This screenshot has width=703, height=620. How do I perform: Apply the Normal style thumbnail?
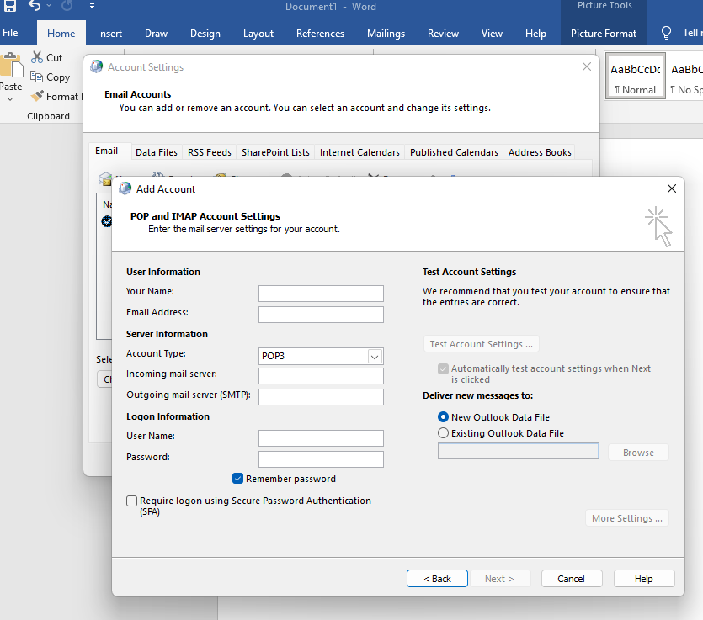pos(635,75)
